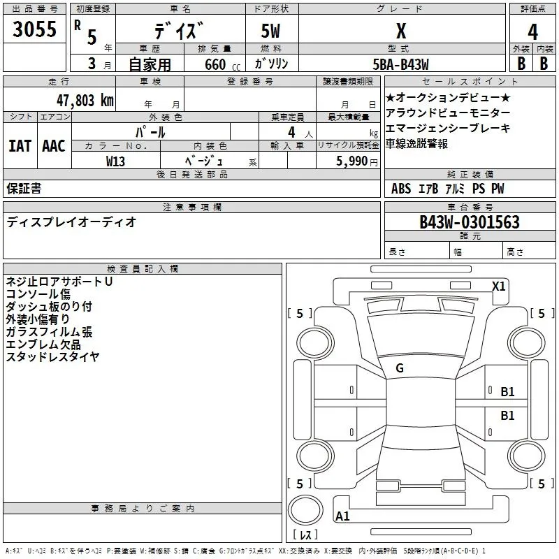Click the overall evaluation score 4
The image size is (559, 559).
[x=532, y=31]
